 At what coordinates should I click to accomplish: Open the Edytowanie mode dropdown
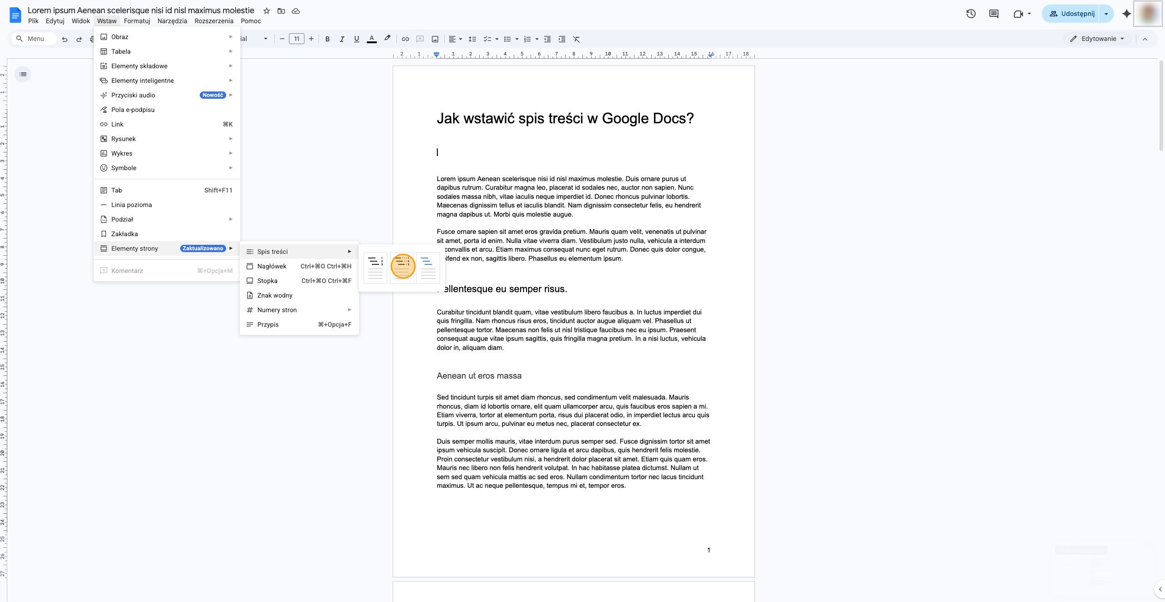tap(1097, 39)
